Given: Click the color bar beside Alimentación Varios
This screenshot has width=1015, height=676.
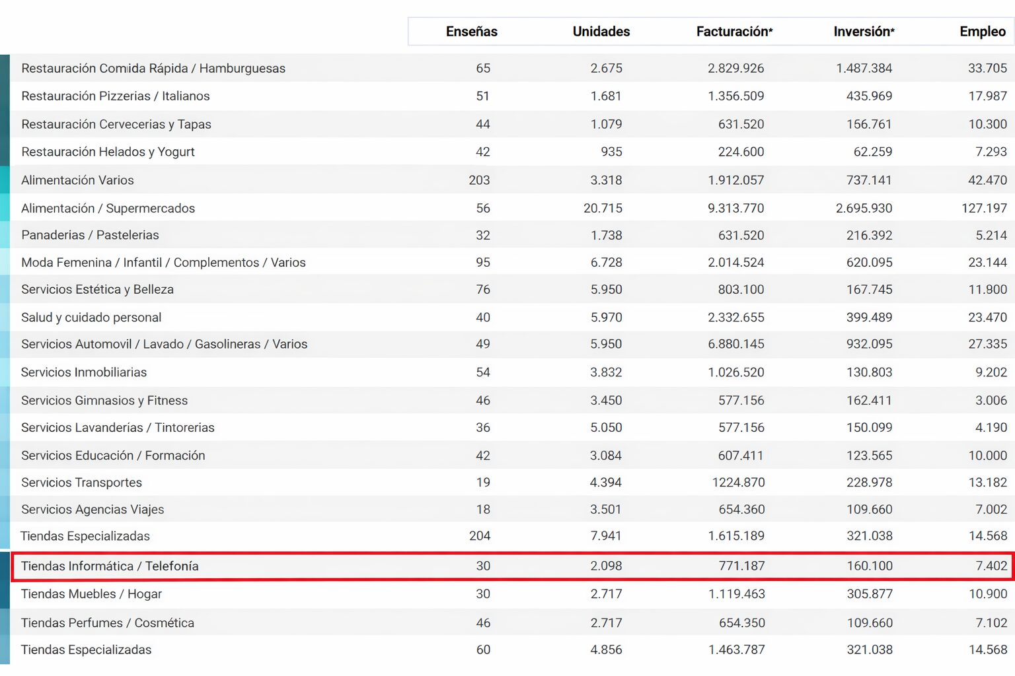Looking at the screenshot, I should [5, 180].
